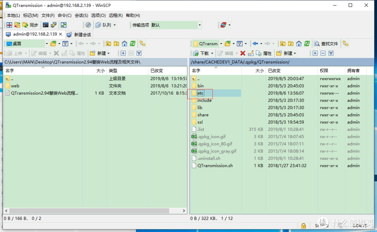Click the local 新建 button
377x232 pixels.
[99, 53]
